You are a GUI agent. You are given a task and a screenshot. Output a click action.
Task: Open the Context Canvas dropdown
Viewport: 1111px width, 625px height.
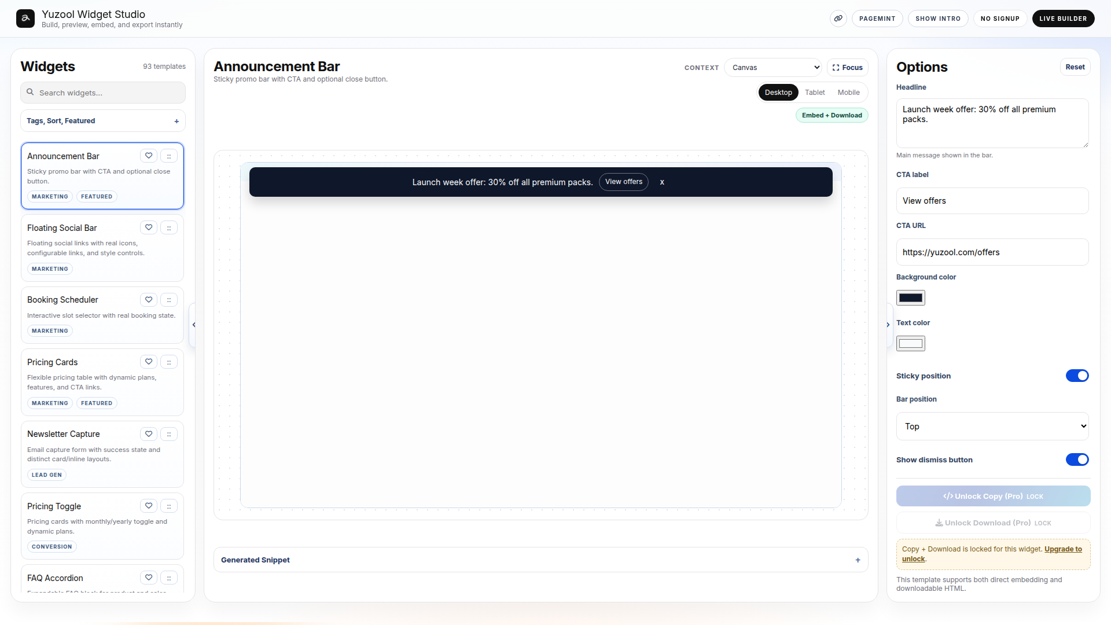(773, 68)
